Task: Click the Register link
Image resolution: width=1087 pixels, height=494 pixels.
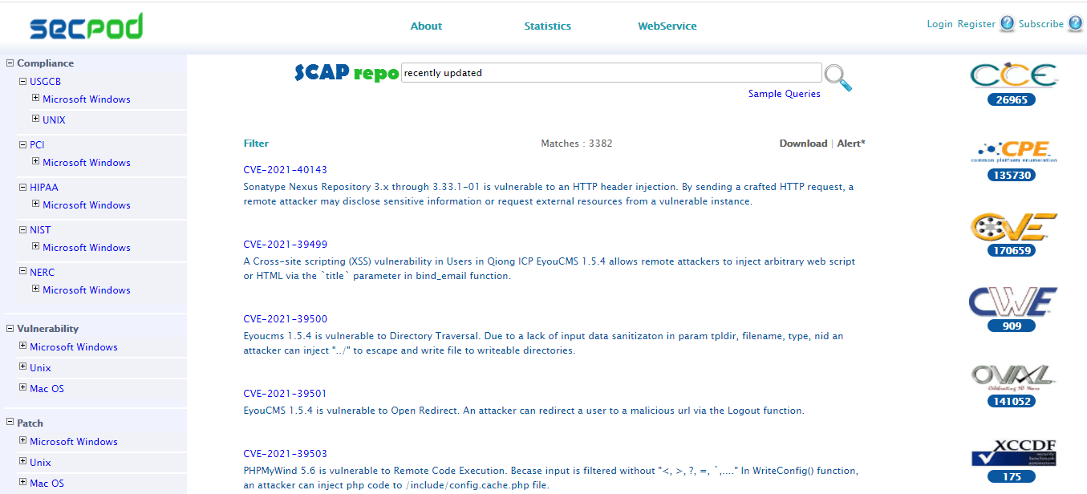Action: pyautogui.click(x=976, y=24)
